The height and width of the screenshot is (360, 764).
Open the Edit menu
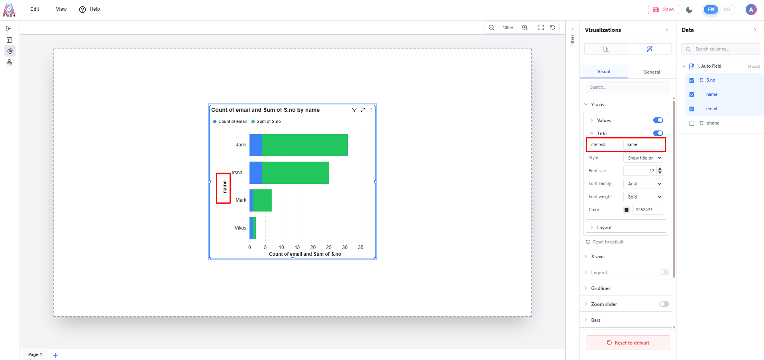click(35, 9)
